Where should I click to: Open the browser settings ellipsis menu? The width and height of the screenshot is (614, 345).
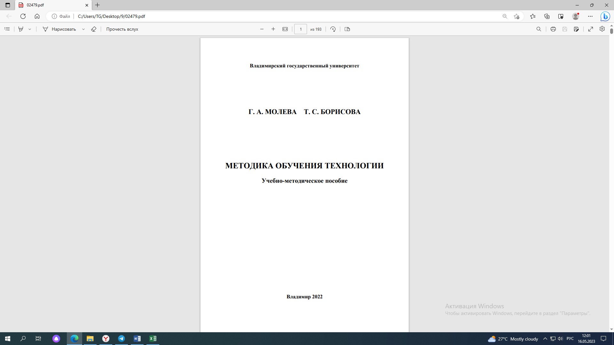coord(590,16)
